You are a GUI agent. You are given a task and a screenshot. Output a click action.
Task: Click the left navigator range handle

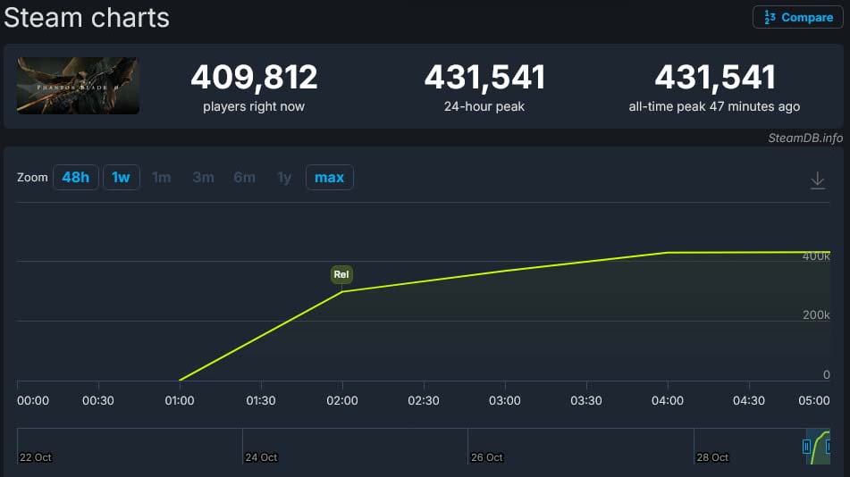(x=806, y=446)
